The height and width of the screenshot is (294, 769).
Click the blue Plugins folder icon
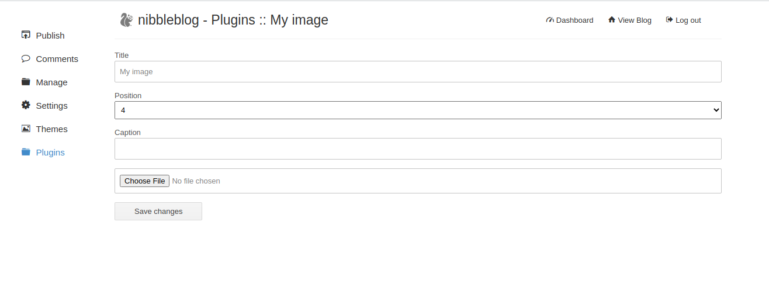point(26,152)
